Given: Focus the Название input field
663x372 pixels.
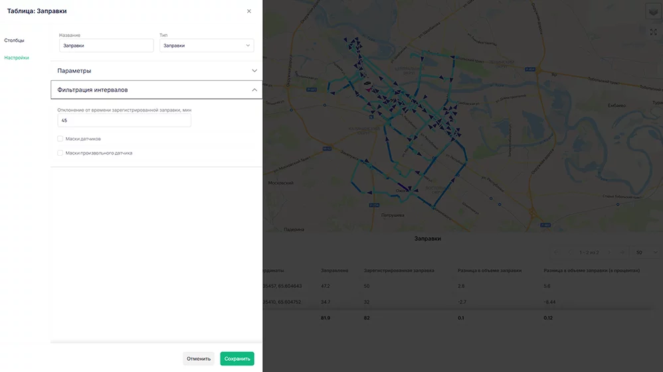Looking at the screenshot, I should tap(106, 46).
